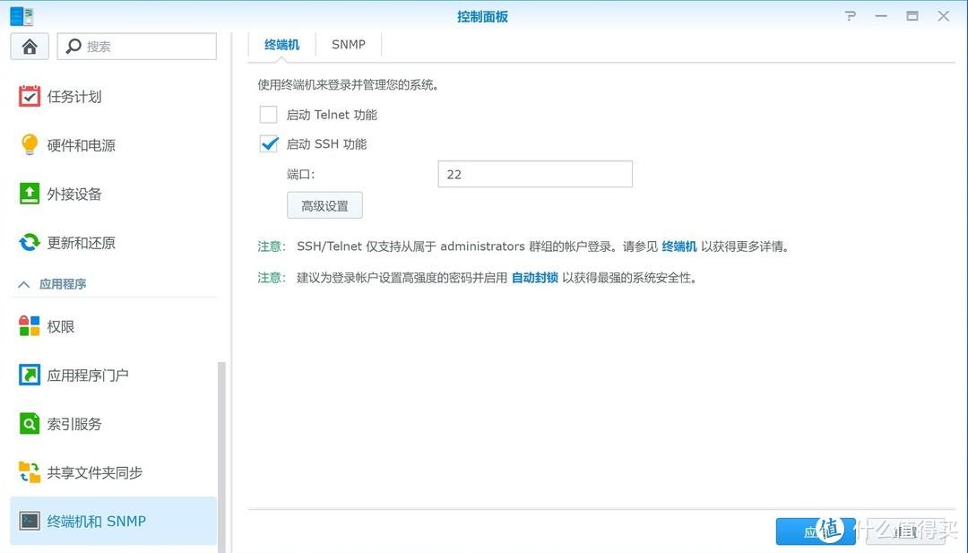Enable the 启动 Telnet 功能 checkbox
This screenshot has width=968, height=553.
click(x=268, y=114)
